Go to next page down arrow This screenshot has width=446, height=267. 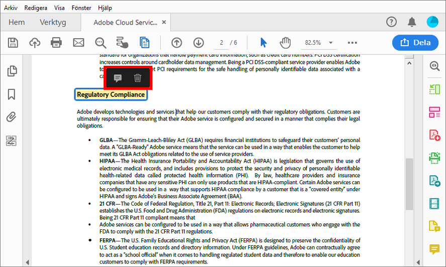[199, 43]
